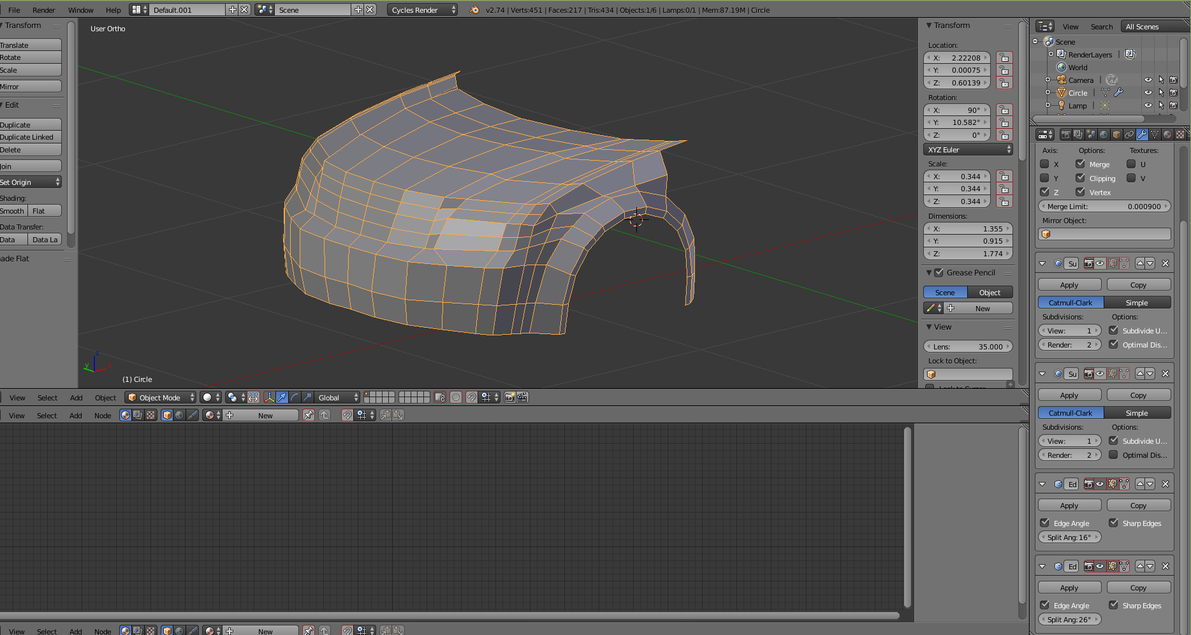
Task: Open the Scene properties tab
Action: tap(1091, 135)
